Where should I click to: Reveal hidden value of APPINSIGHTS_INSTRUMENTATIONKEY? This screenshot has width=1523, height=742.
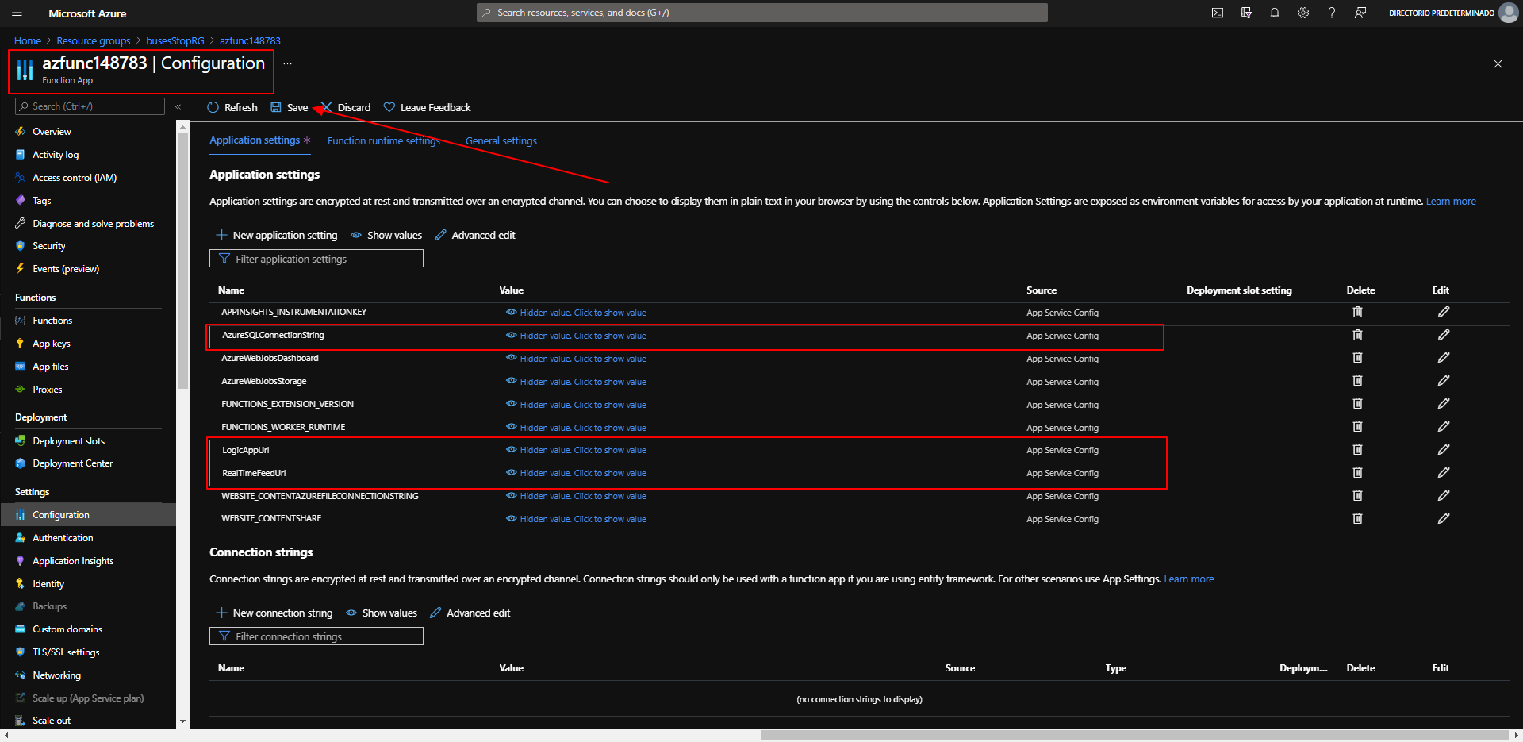point(576,313)
